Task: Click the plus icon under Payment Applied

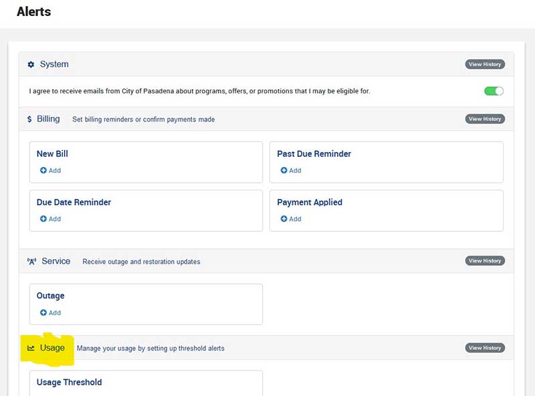Action: point(284,219)
